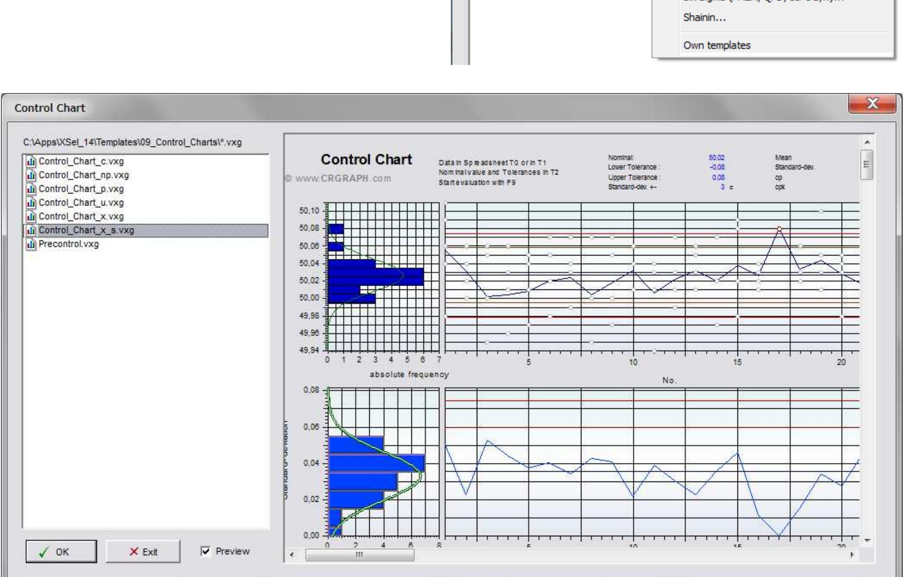Select Control_Chart_u.vxg file icon
Viewport: 909px width, 577px height.
coord(31,203)
